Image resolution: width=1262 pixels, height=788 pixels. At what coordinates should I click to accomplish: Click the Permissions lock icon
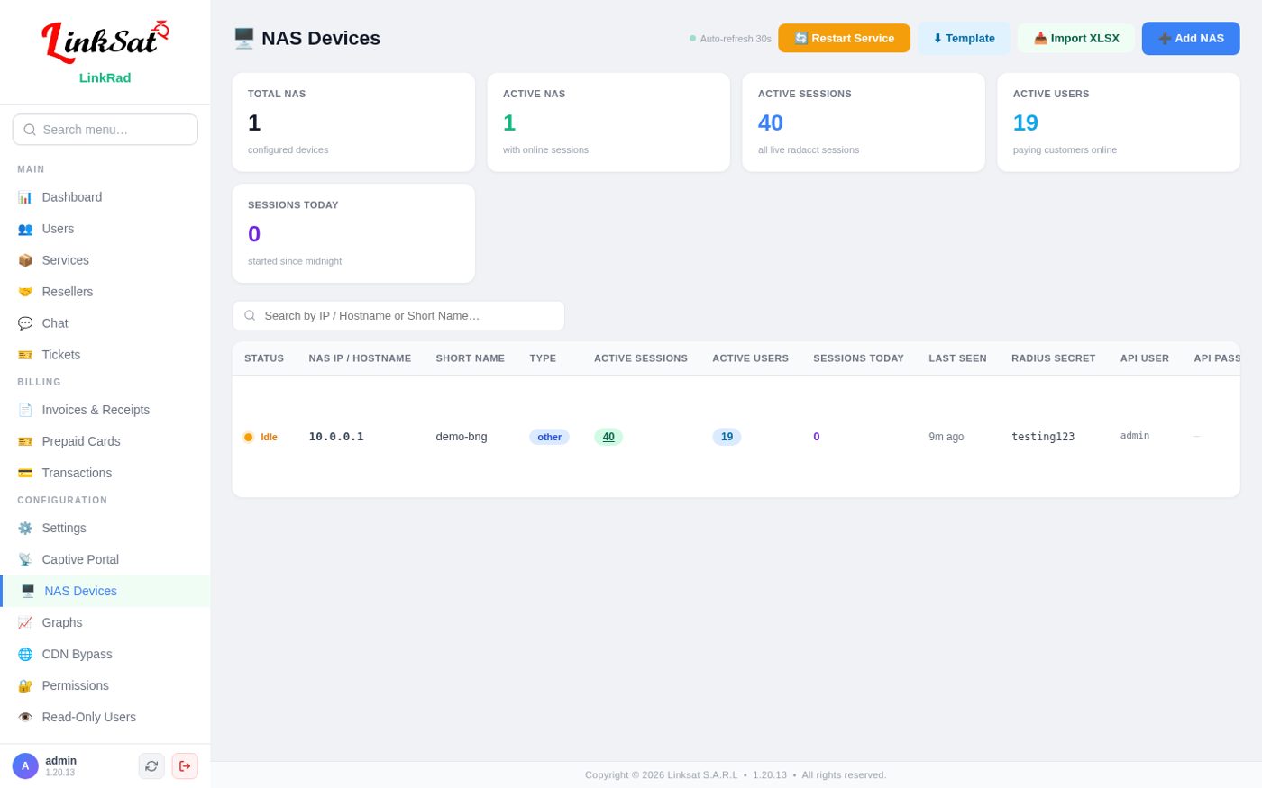(25, 685)
